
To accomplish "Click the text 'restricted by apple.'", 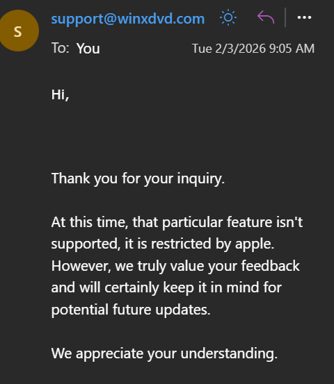I will (x=212, y=244).
